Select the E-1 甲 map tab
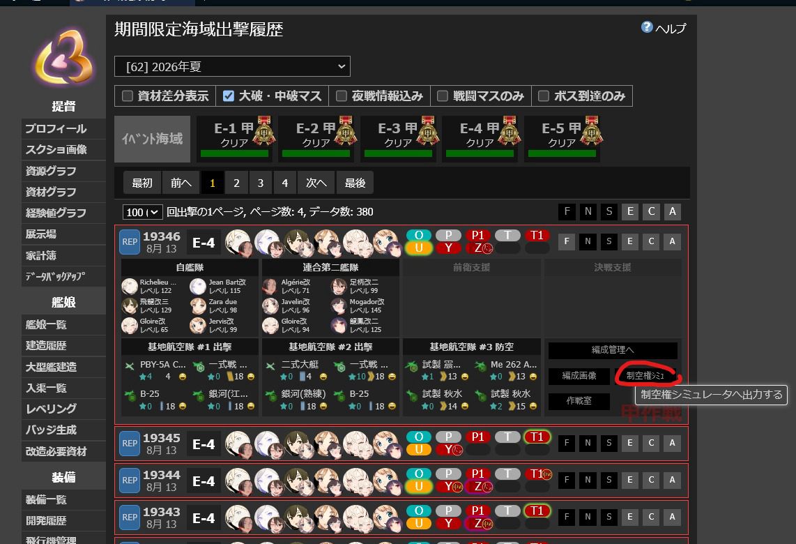796x544 pixels. click(x=234, y=139)
